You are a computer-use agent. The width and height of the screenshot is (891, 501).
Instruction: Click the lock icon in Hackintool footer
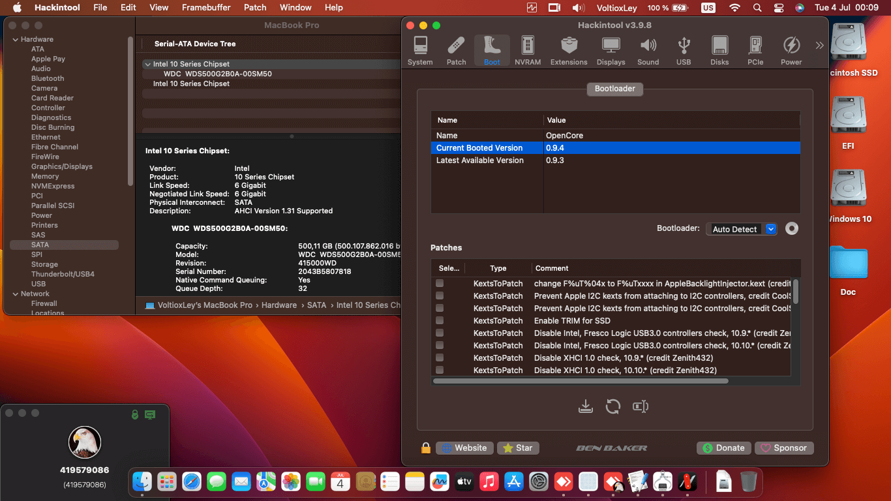[425, 448]
